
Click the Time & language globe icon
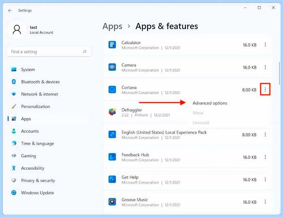14,143
